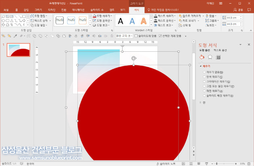254x166 pixels.
Task: Open the format pane options dropdown arrow
Action: coord(241,45)
